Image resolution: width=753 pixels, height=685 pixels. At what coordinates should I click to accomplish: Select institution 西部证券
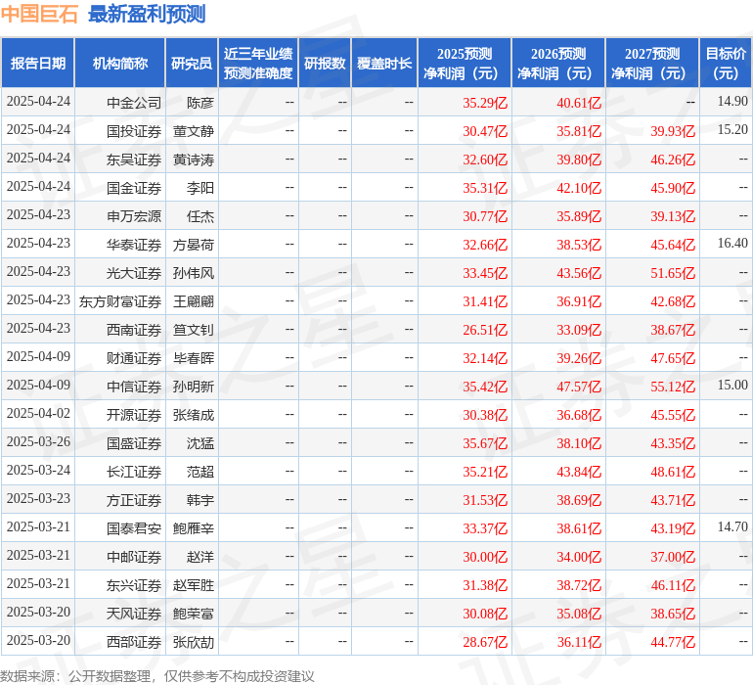134,642
